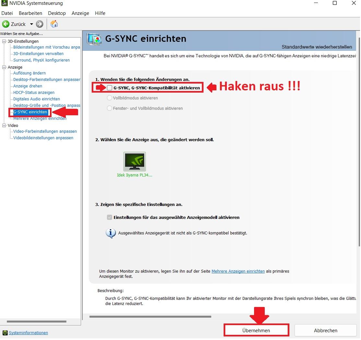Select G-SYNC einrichten tree item
361x340 pixels.
coord(30,112)
